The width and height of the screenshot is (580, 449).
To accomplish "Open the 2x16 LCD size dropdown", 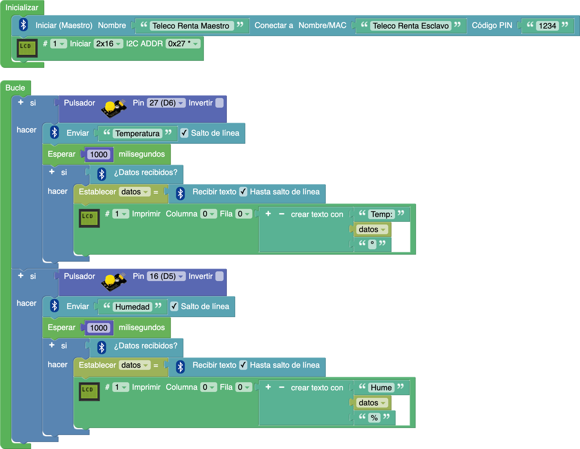I will click(108, 44).
